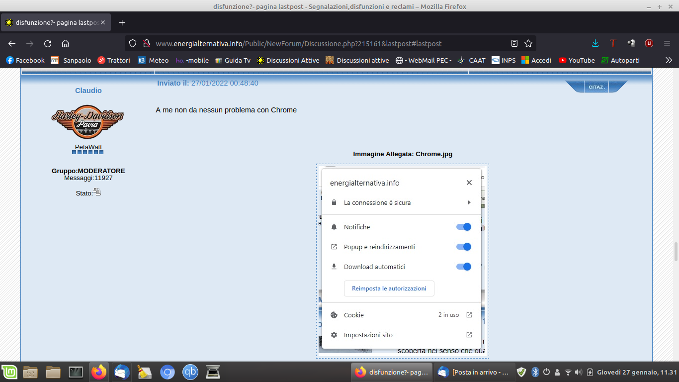
Task: Open the Firefox downloads panel
Action: coord(595,43)
